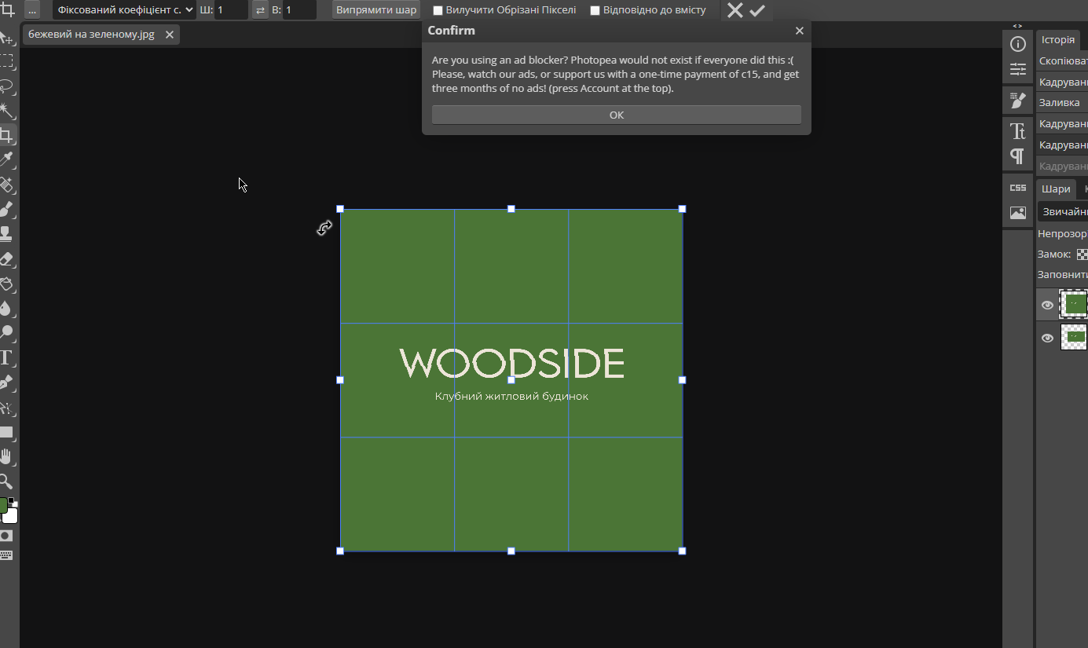Select the Eyedropper tool
1088x648 pixels.
click(x=6, y=159)
